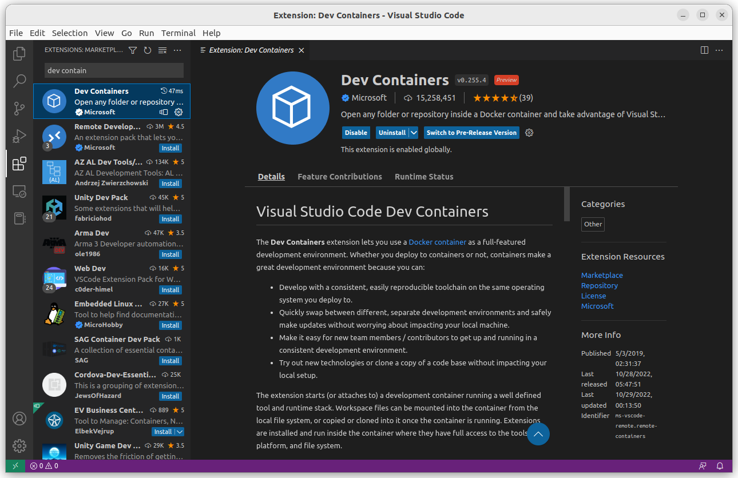
Task: Open the License resource link
Action: pyautogui.click(x=593, y=296)
